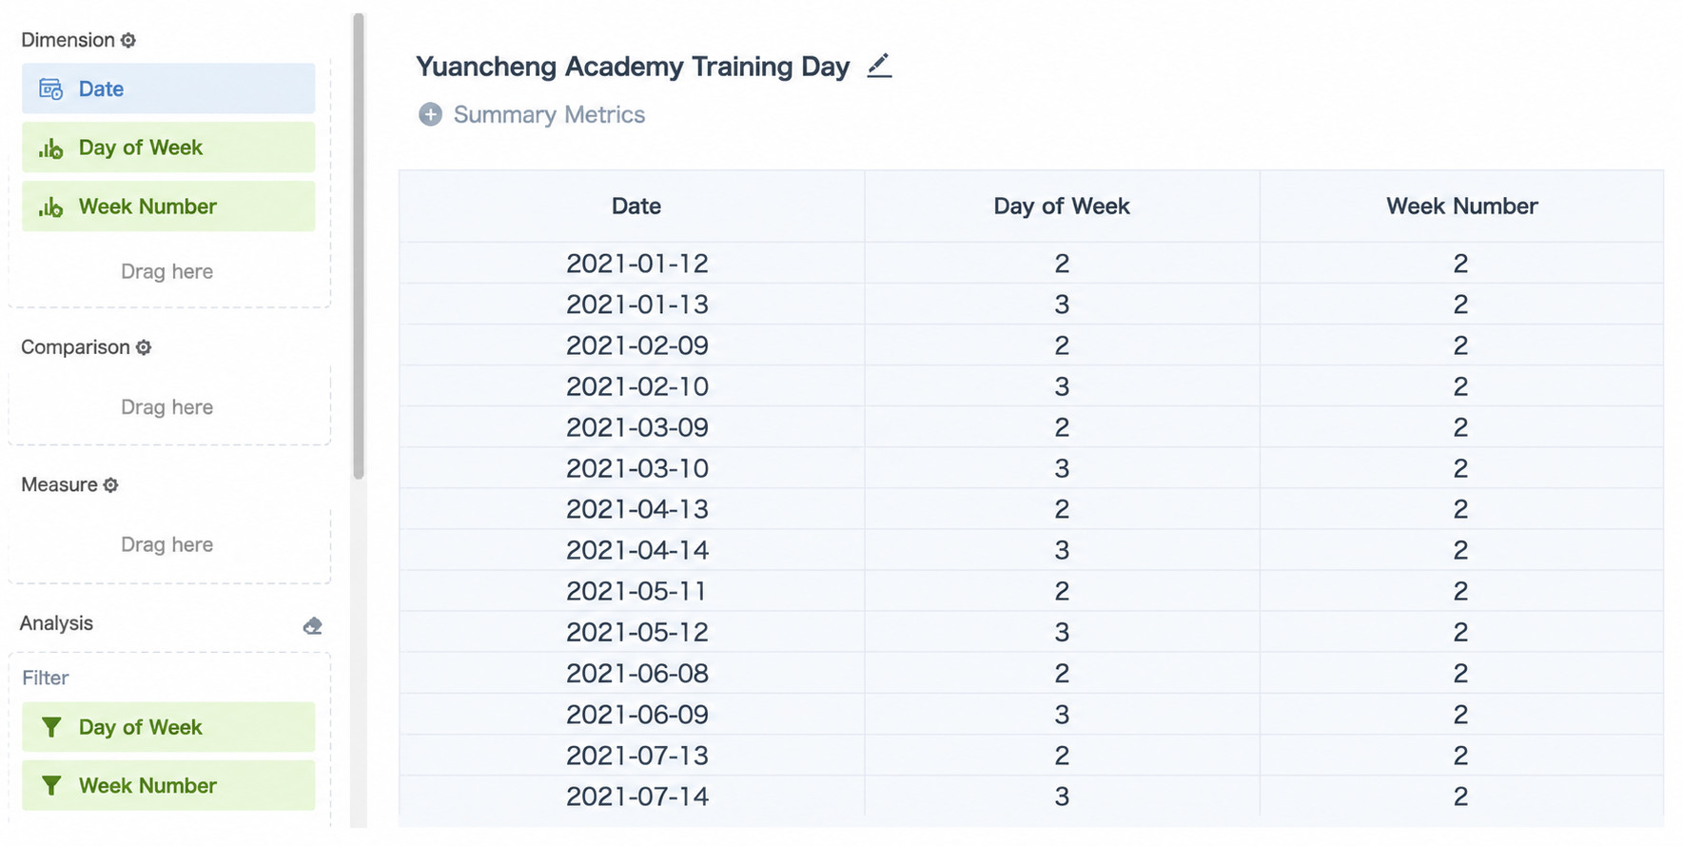Select the Day of Week dimension pill
1683x846 pixels.
pos(168,148)
